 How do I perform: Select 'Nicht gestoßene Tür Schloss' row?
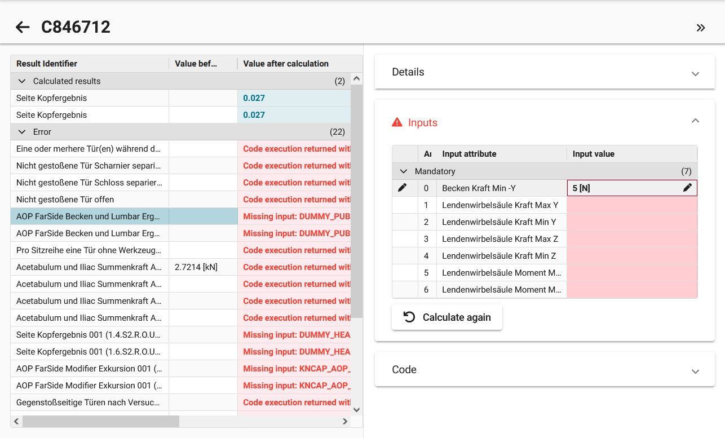pyautogui.click(x=180, y=183)
